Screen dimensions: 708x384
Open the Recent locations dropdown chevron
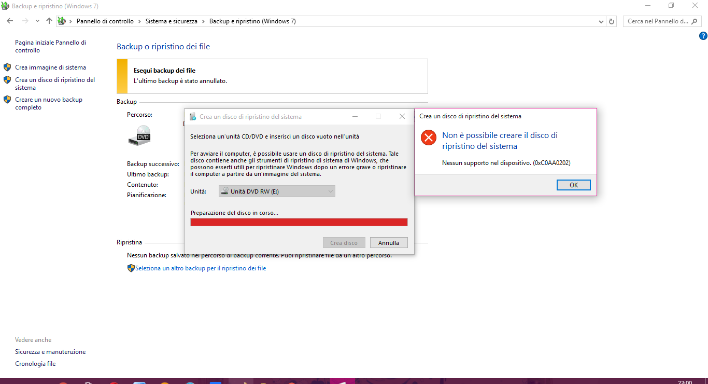click(x=37, y=21)
